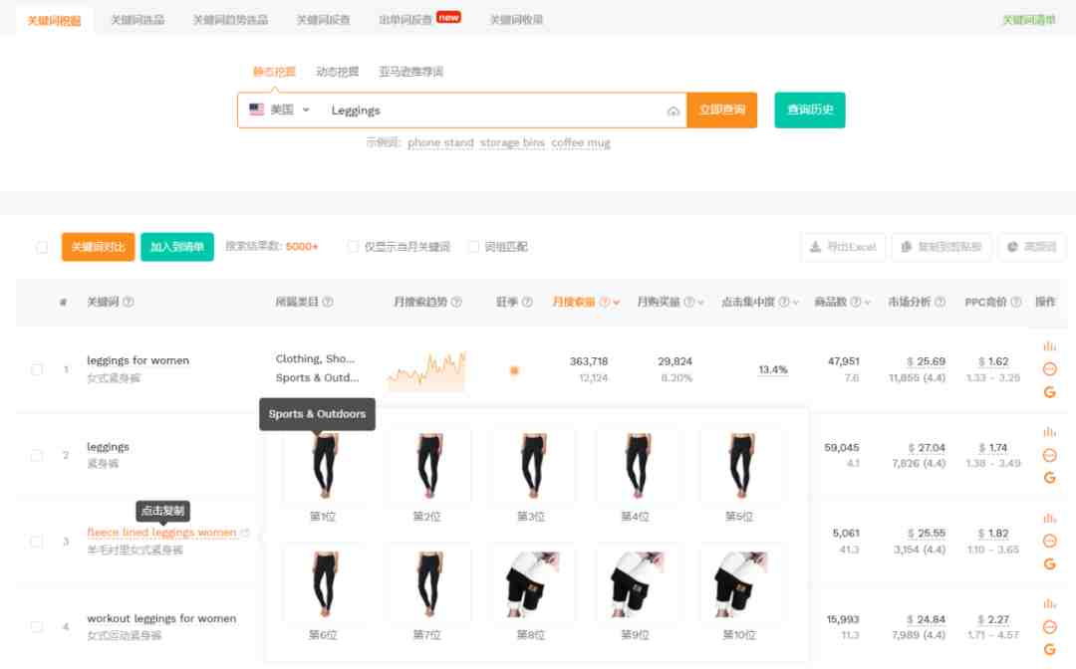This screenshot has width=1076, height=669.
Task: Click help icon beside 点击集中度 header
Action: tap(784, 302)
